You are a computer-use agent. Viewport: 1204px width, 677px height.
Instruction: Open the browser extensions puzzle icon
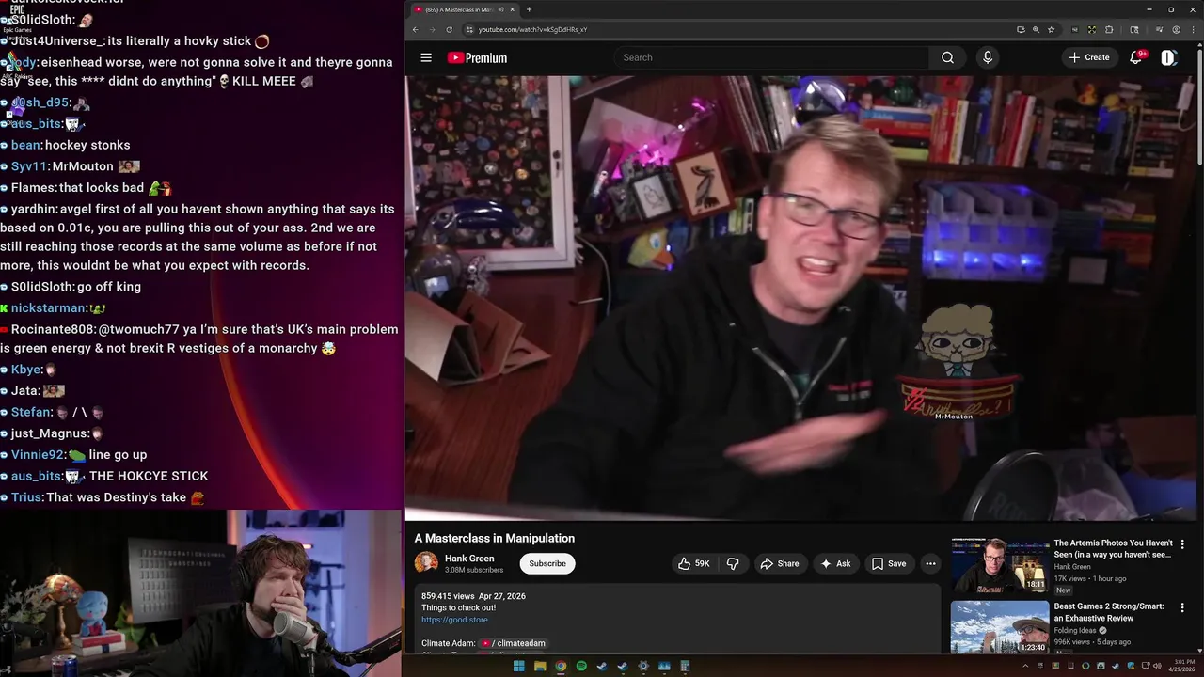click(1108, 29)
